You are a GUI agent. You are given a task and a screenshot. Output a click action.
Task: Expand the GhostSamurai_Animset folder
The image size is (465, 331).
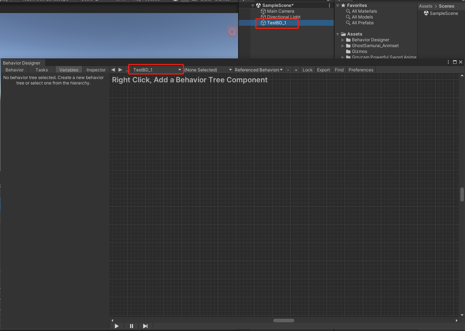[x=343, y=46]
